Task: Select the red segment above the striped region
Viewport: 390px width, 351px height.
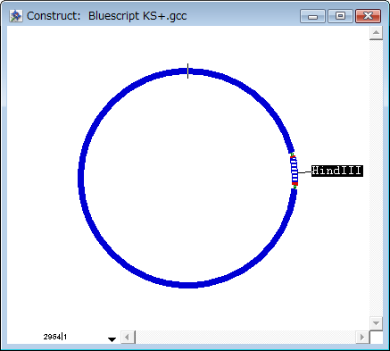Action: (x=293, y=156)
